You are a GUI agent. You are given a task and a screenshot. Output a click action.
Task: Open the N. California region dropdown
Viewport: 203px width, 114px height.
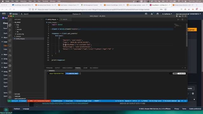(167, 14)
